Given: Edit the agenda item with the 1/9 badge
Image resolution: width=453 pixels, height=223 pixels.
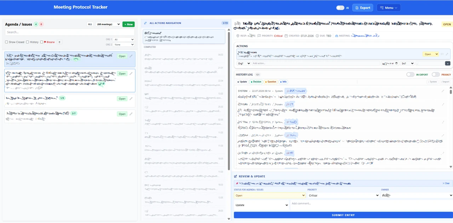Looking at the screenshot, I should point(131,99).
